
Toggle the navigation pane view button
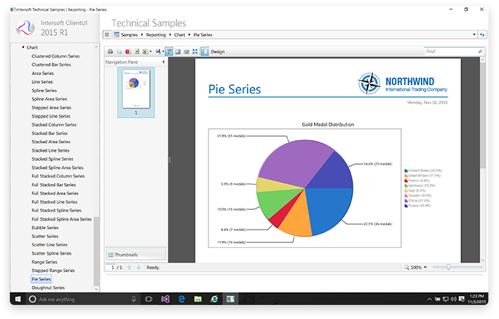tap(170, 51)
